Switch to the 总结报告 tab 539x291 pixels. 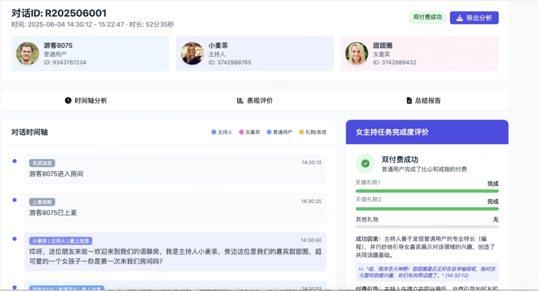[424, 100]
